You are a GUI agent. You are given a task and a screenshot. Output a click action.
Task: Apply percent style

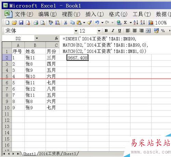[x=163, y=31]
